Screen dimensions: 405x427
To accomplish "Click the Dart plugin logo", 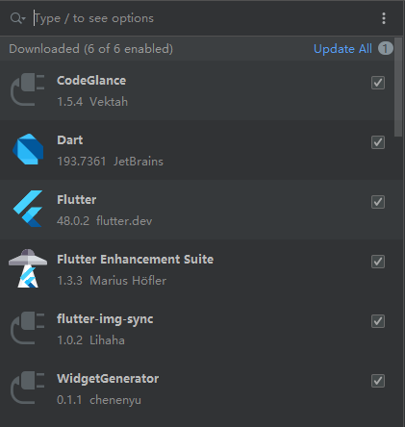I will coord(28,149).
